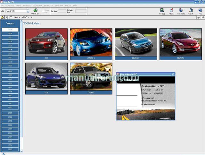The height and width of the screenshot is (155, 205).
Task: Click the About dialog title bar icon
Action: coord(118,74)
